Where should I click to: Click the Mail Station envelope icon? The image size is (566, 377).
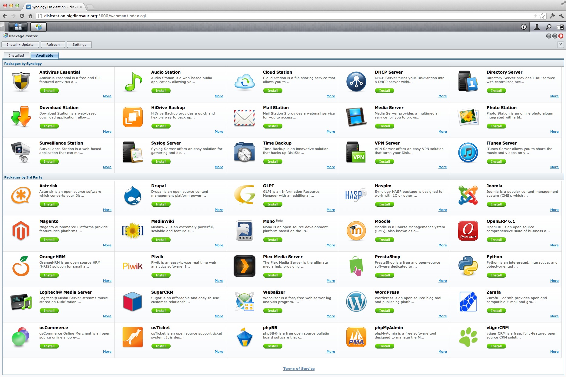point(245,118)
